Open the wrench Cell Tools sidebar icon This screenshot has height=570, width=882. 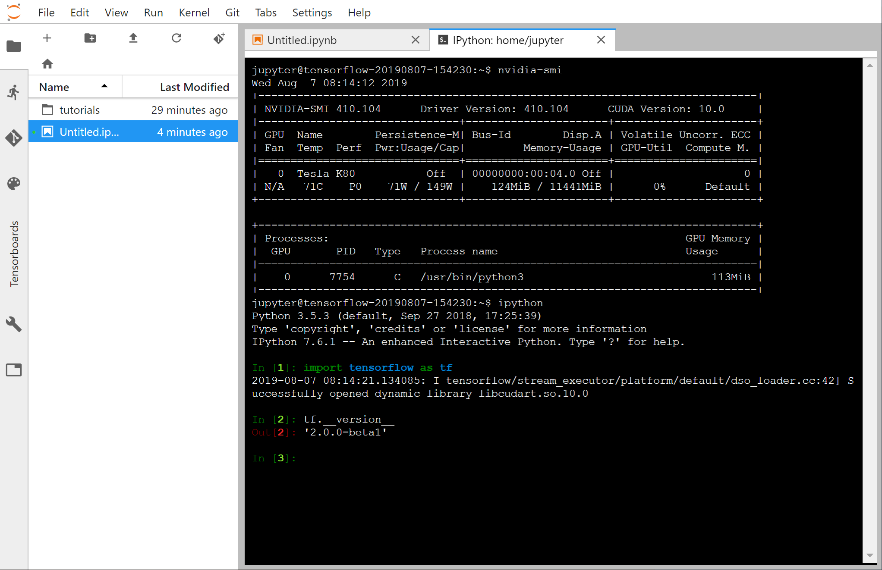(14, 324)
